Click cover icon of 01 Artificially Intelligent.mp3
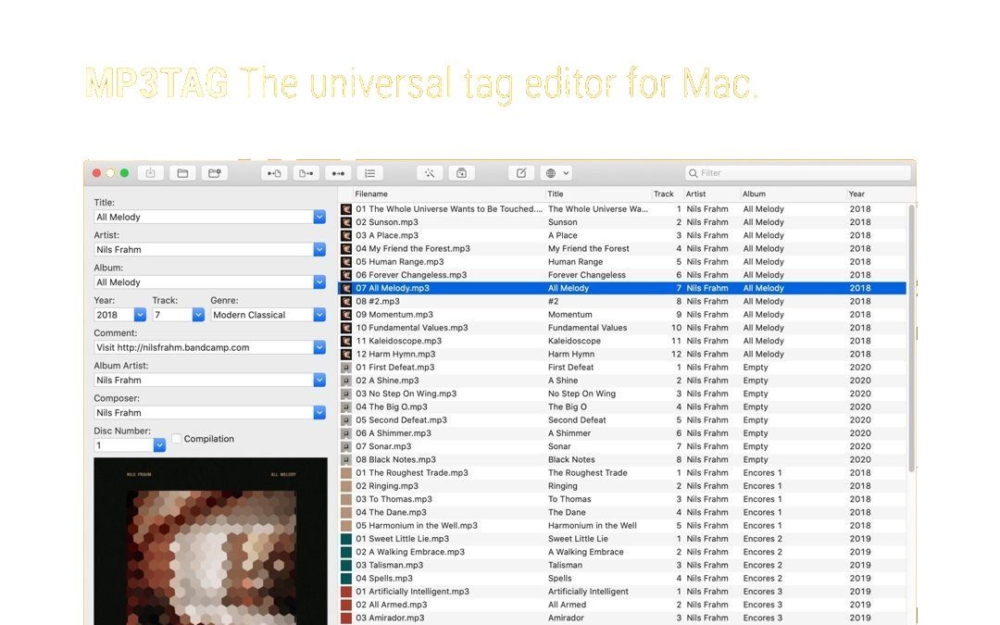The height and width of the screenshot is (625, 1000). 346,591
